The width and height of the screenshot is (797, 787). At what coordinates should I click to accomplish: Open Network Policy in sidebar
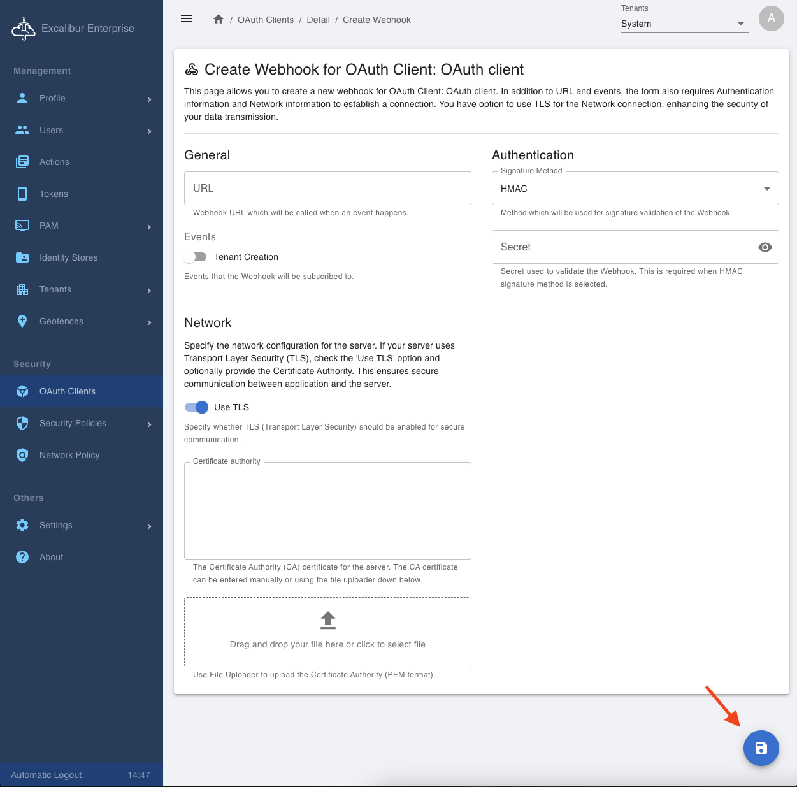(x=69, y=455)
